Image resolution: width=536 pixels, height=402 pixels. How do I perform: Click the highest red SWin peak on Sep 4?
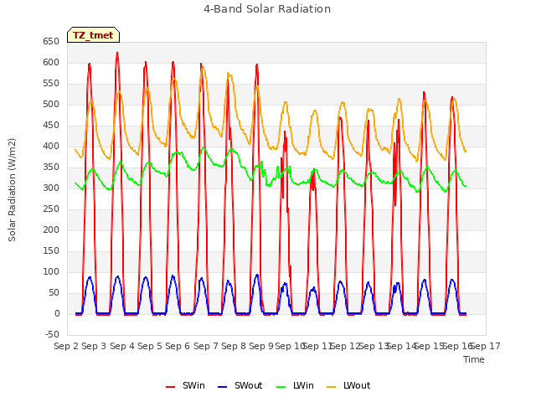tap(117, 53)
